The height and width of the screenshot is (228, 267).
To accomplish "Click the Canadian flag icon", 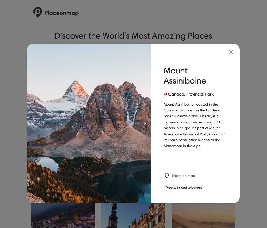I will click(x=166, y=94).
